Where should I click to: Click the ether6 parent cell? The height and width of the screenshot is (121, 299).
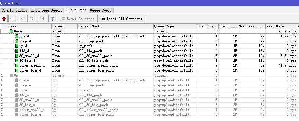(x=58, y=76)
